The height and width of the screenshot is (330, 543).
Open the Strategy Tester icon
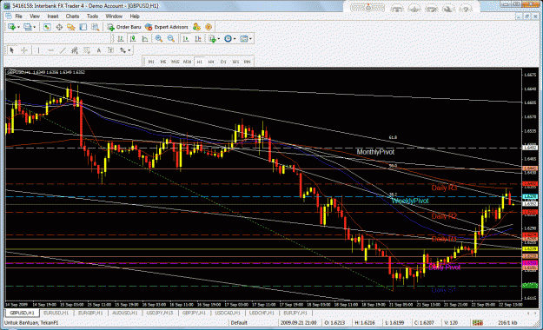(x=95, y=27)
